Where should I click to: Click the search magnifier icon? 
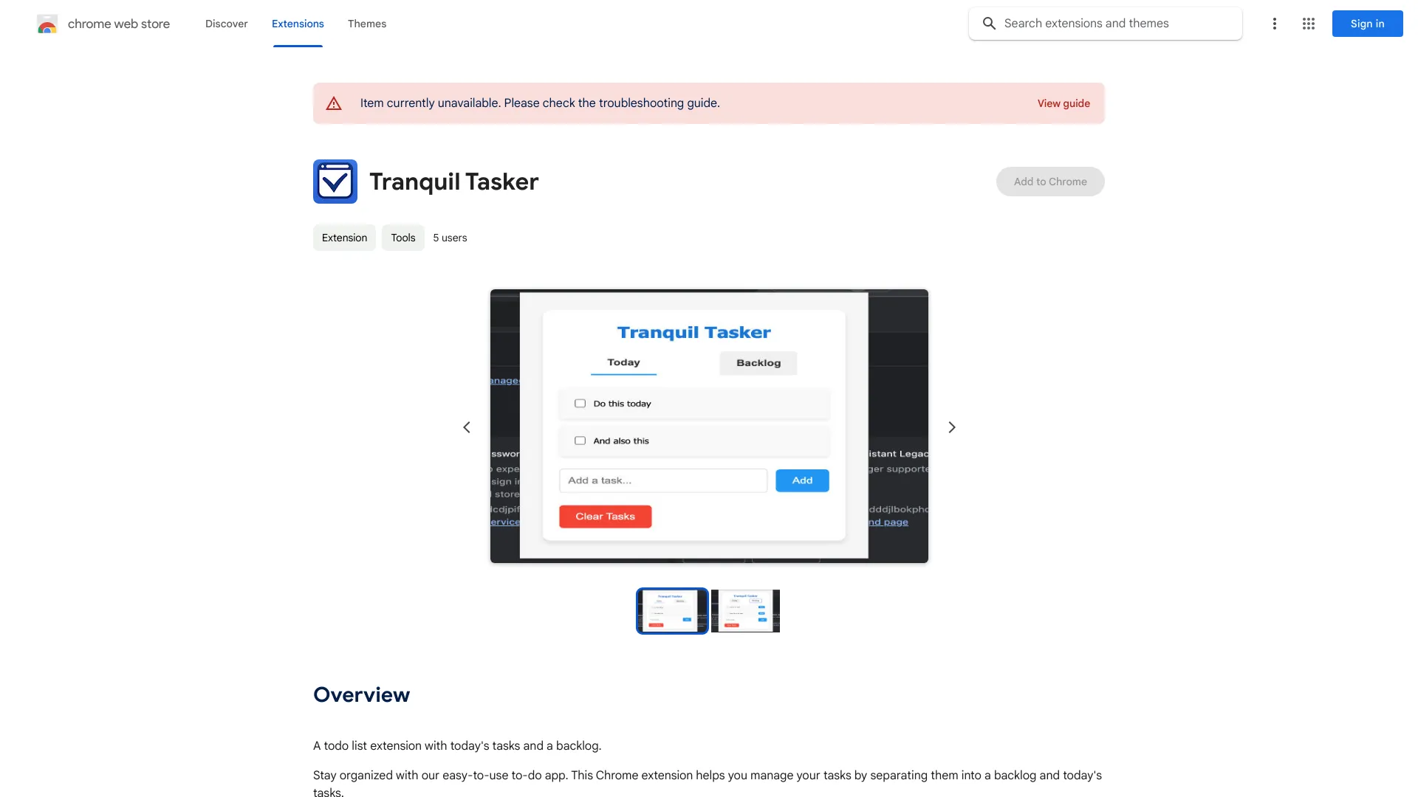[x=988, y=24]
